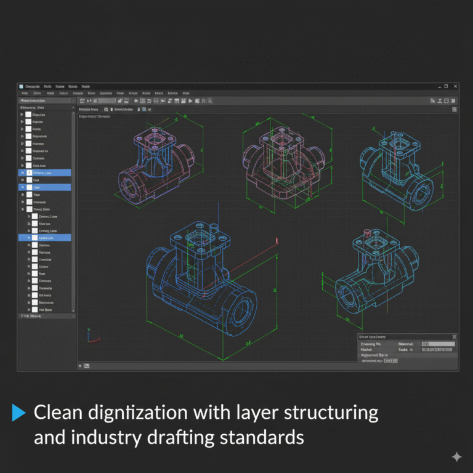The height and width of the screenshot is (473, 473).
Task: Open the "Boob" menu in the top bar
Action: (x=73, y=87)
